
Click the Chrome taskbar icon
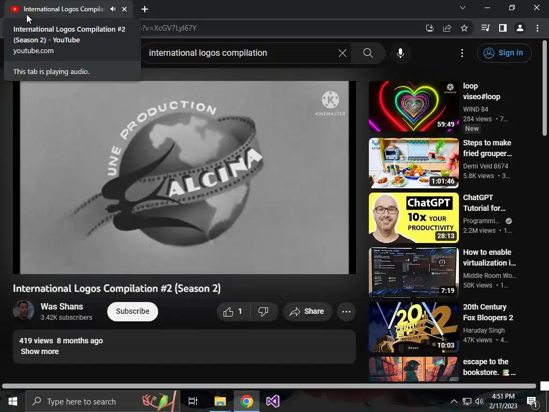point(247,401)
